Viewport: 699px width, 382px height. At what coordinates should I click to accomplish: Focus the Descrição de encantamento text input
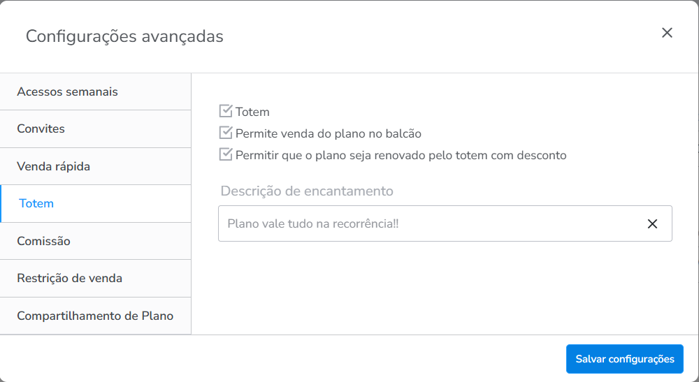tap(426, 223)
